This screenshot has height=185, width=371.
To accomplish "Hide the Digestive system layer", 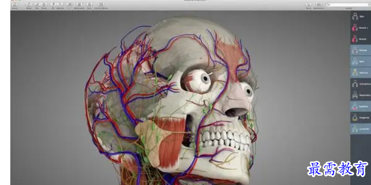I will (x=361, y=106).
